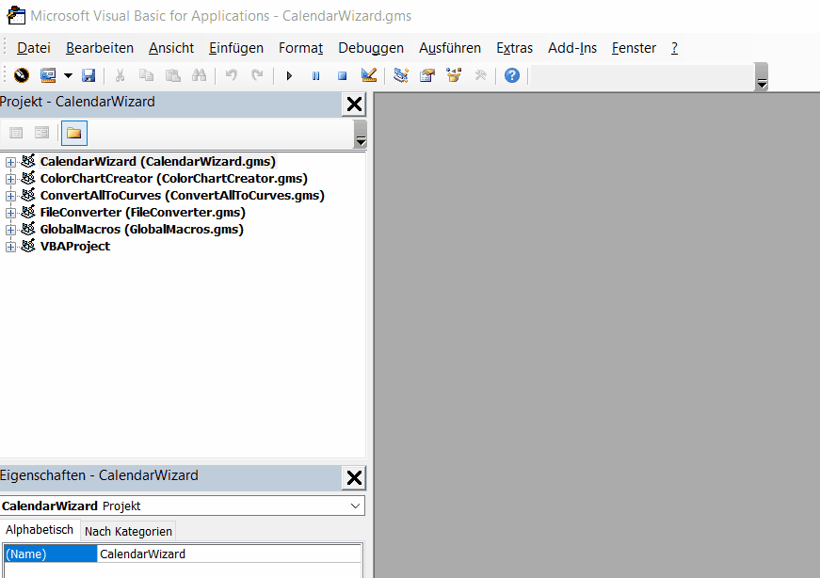
Task: Click the Paste clipboard icon
Action: click(172, 75)
